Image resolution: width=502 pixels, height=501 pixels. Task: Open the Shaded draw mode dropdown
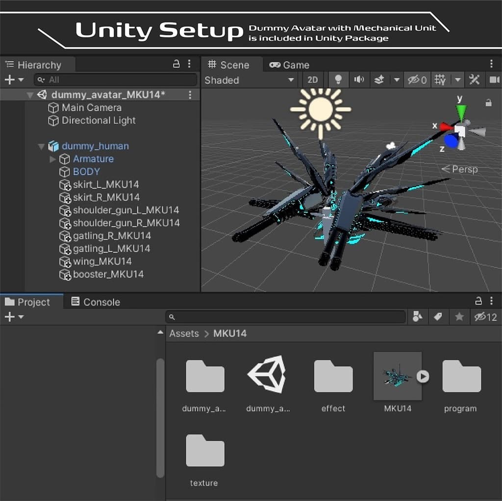pyautogui.click(x=250, y=80)
